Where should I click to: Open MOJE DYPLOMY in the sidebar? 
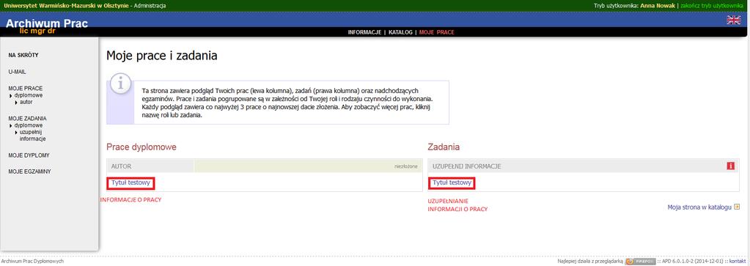pyautogui.click(x=29, y=155)
